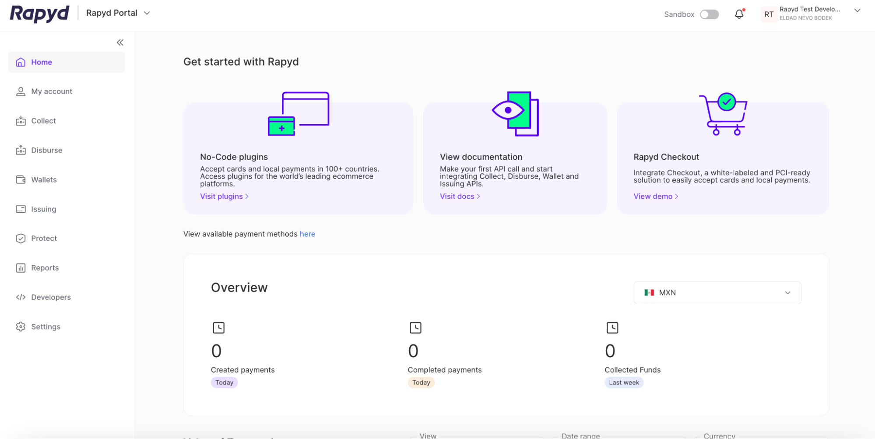Click the Visit plugins link
Image resolution: width=875 pixels, height=439 pixels.
click(x=221, y=196)
